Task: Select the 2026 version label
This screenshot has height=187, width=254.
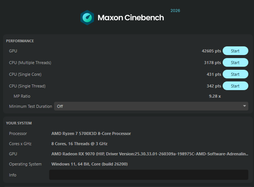Action: coord(175,11)
